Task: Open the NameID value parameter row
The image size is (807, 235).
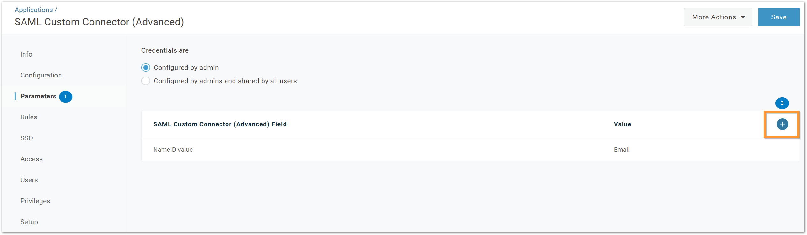Action: 471,150
